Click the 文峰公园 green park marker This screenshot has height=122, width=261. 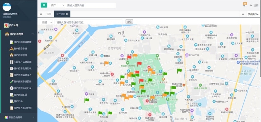168,99
